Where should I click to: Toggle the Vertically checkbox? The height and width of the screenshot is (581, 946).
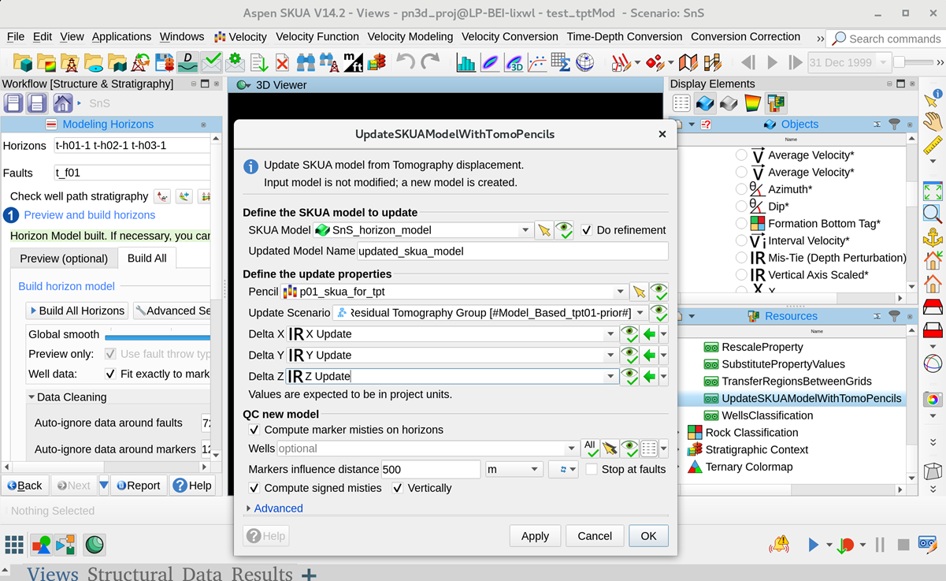point(397,488)
